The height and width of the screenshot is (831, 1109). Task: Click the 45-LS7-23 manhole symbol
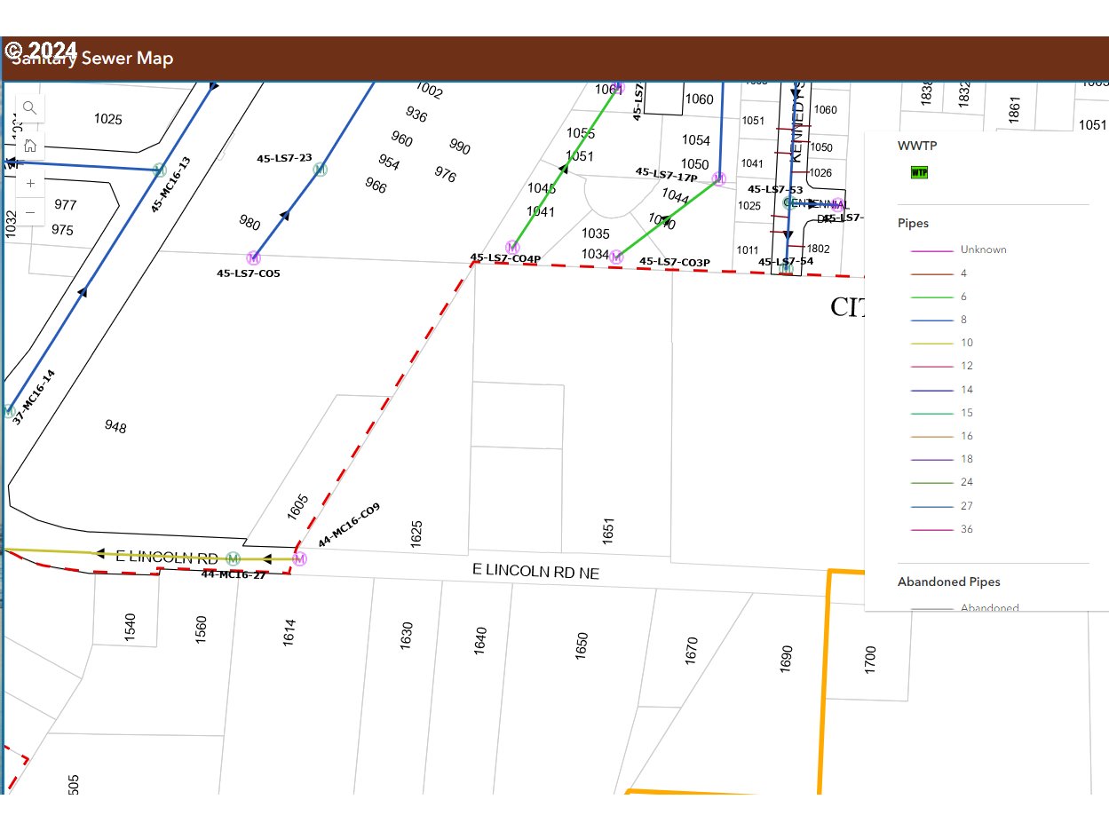coord(321,170)
